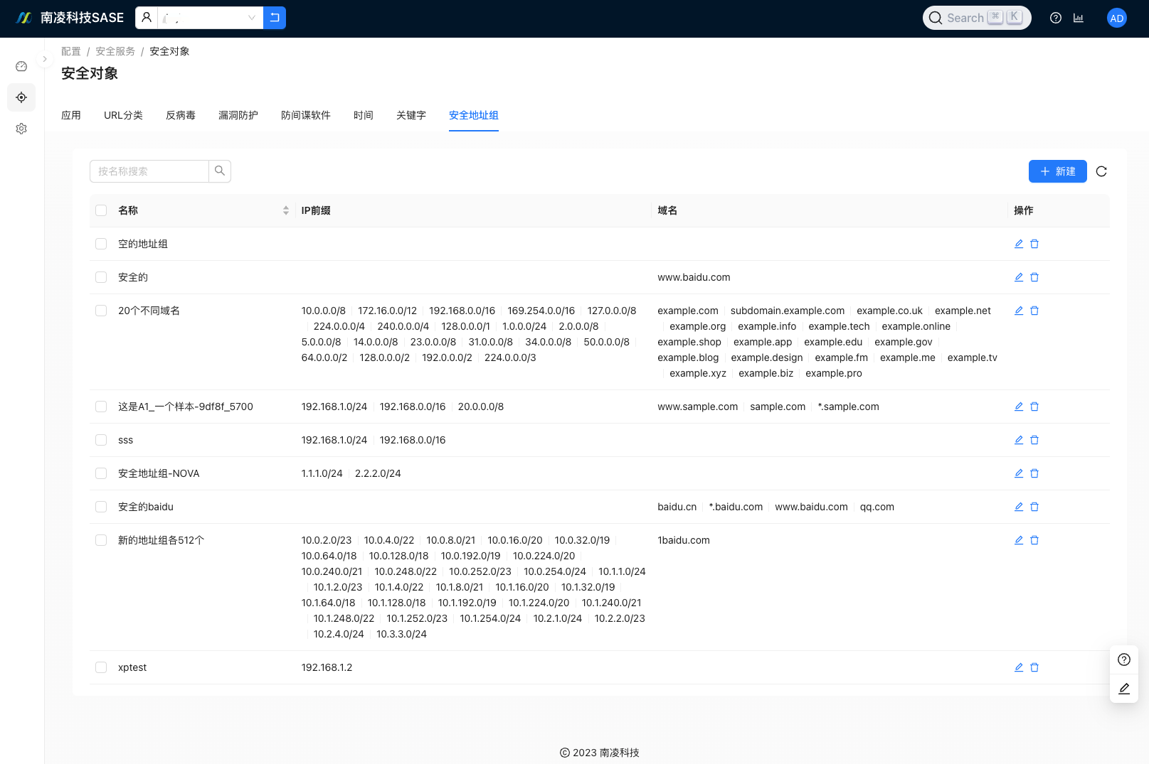Switch to the 应用 tab
Viewport: 1149px width, 764px height.
click(x=71, y=115)
